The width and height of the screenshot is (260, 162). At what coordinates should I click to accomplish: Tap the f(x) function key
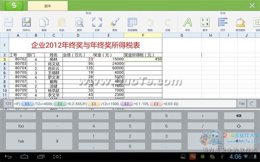pyautogui.click(x=21, y=126)
